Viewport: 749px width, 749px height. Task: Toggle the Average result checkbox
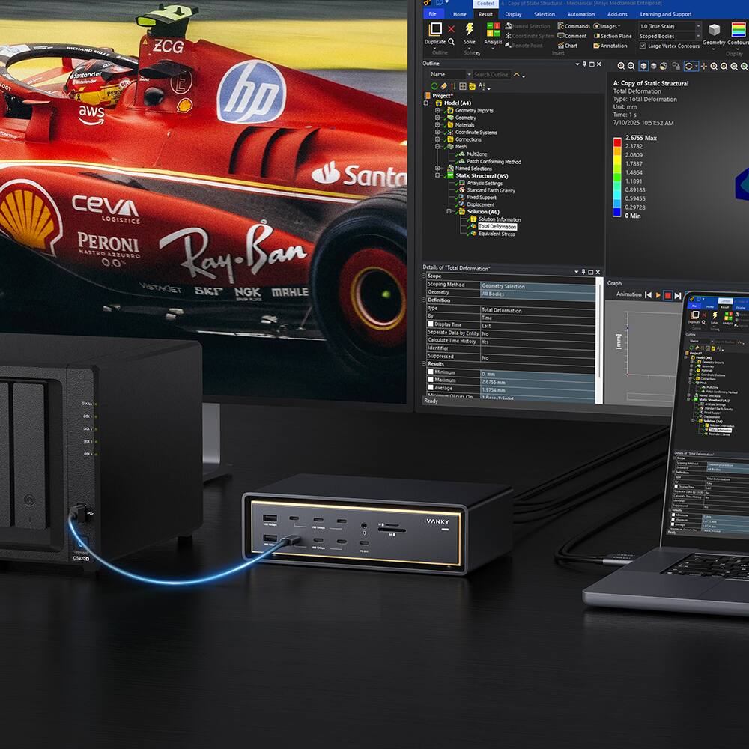(x=431, y=387)
